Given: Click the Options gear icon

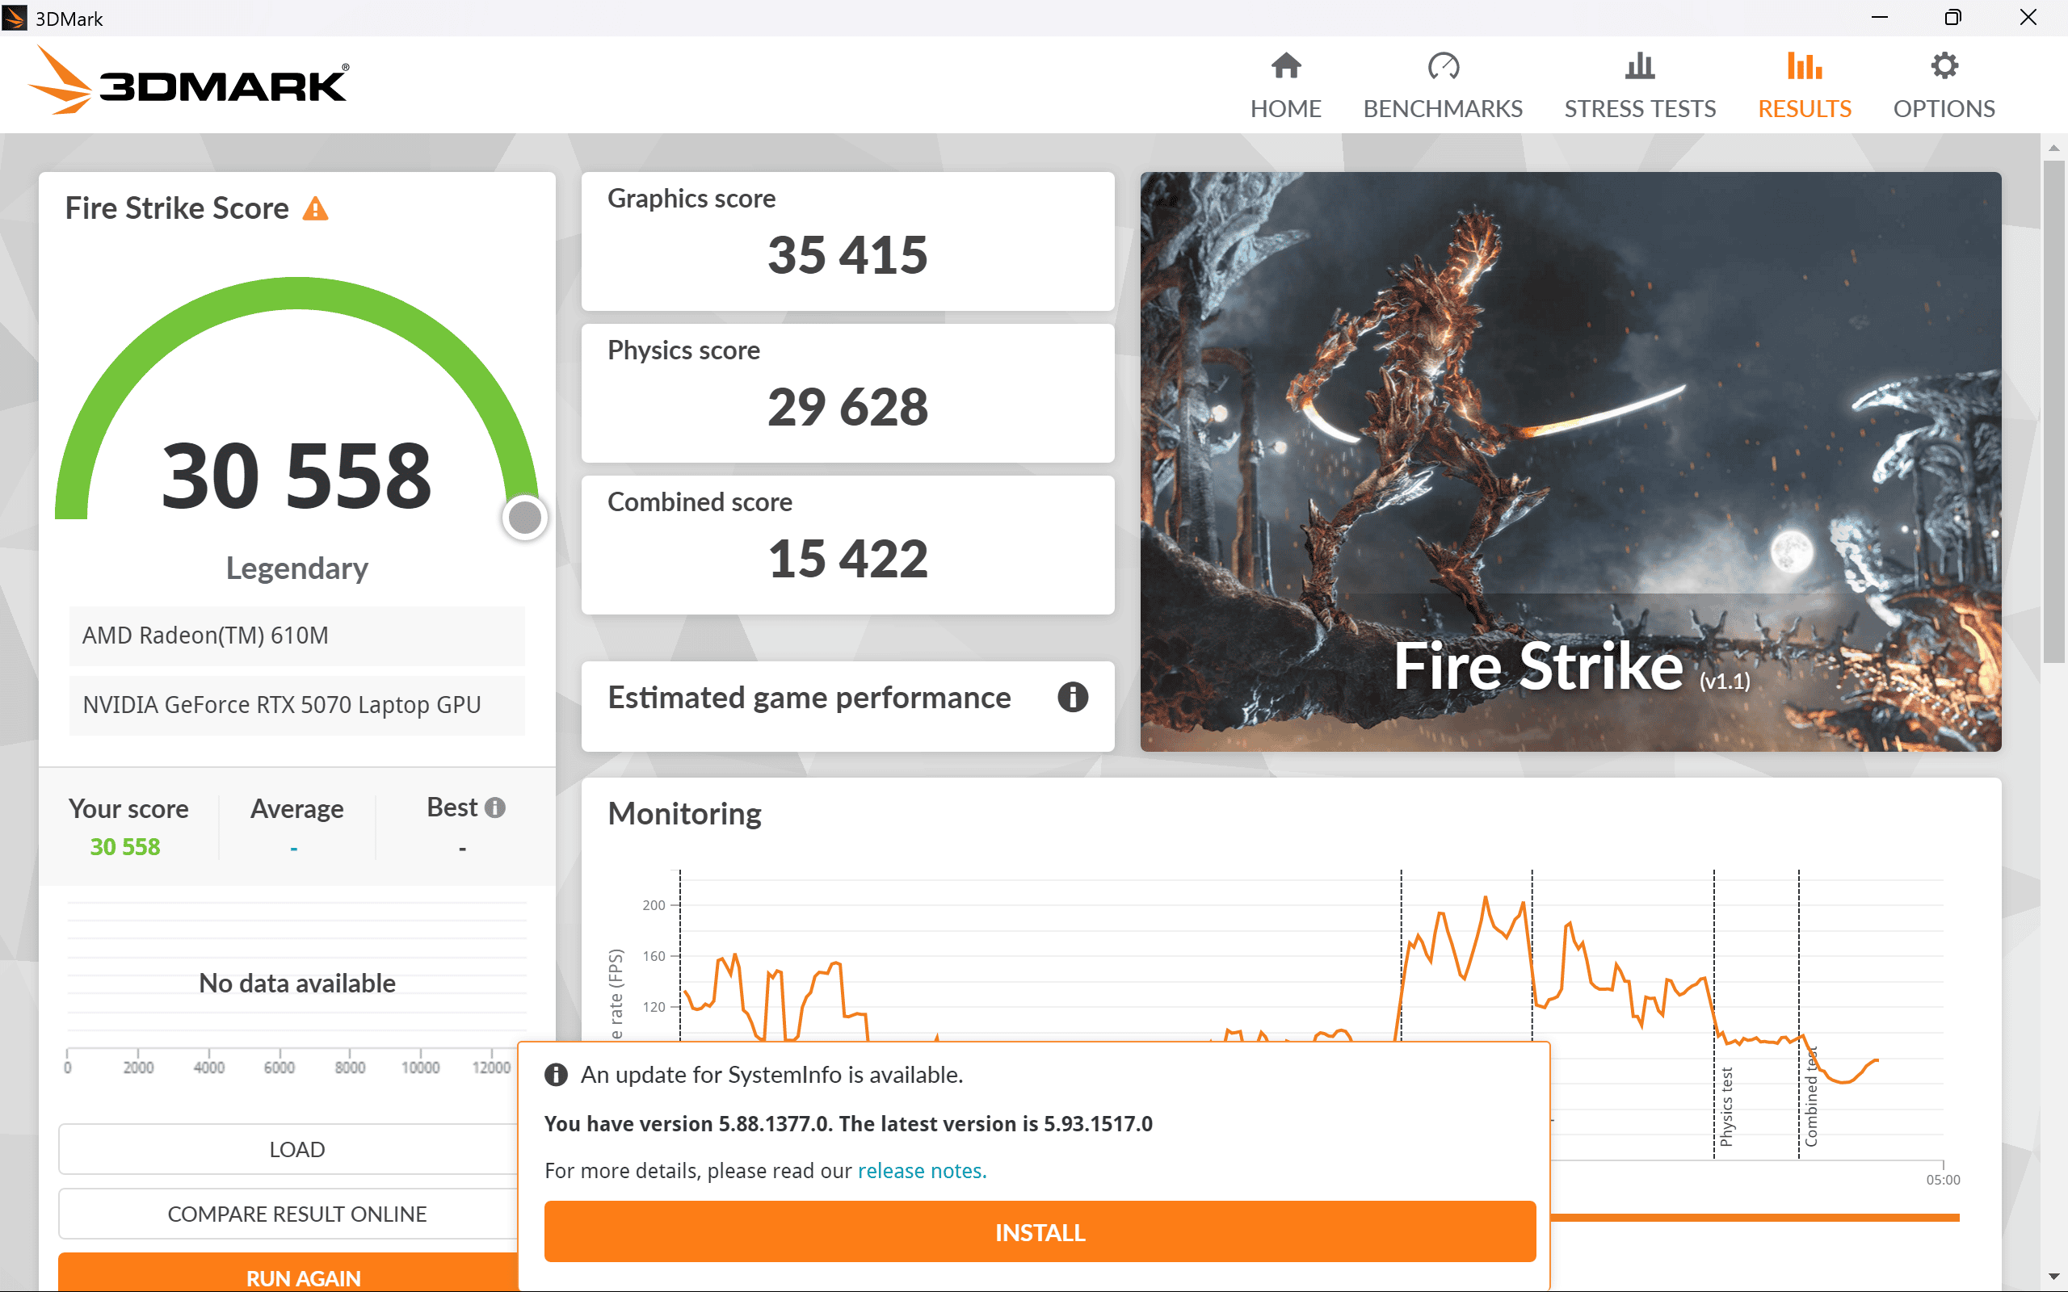Looking at the screenshot, I should pyautogui.click(x=1944, y=65).
